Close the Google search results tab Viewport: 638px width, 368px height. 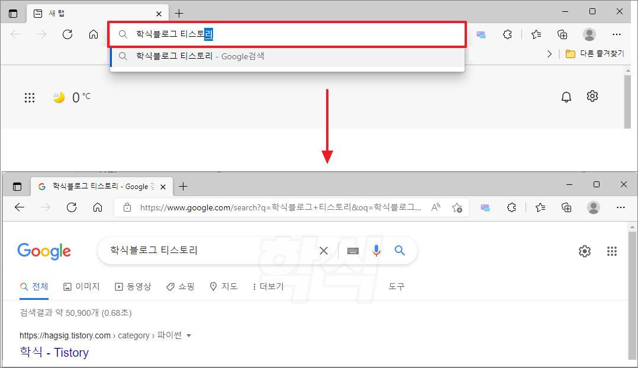tap(163, 187)
